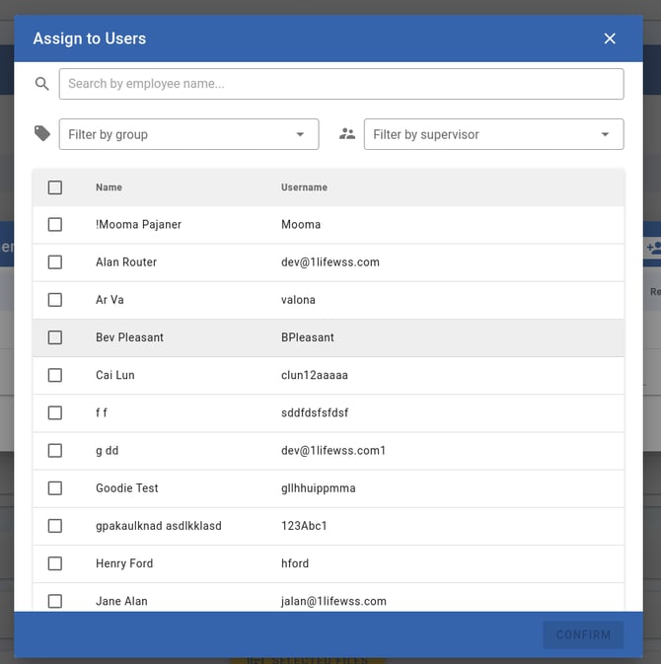Viewport: 661px width, 664px height.
Task: Expand the Filter by supervisor dropdown
Action: click(483, 134)
